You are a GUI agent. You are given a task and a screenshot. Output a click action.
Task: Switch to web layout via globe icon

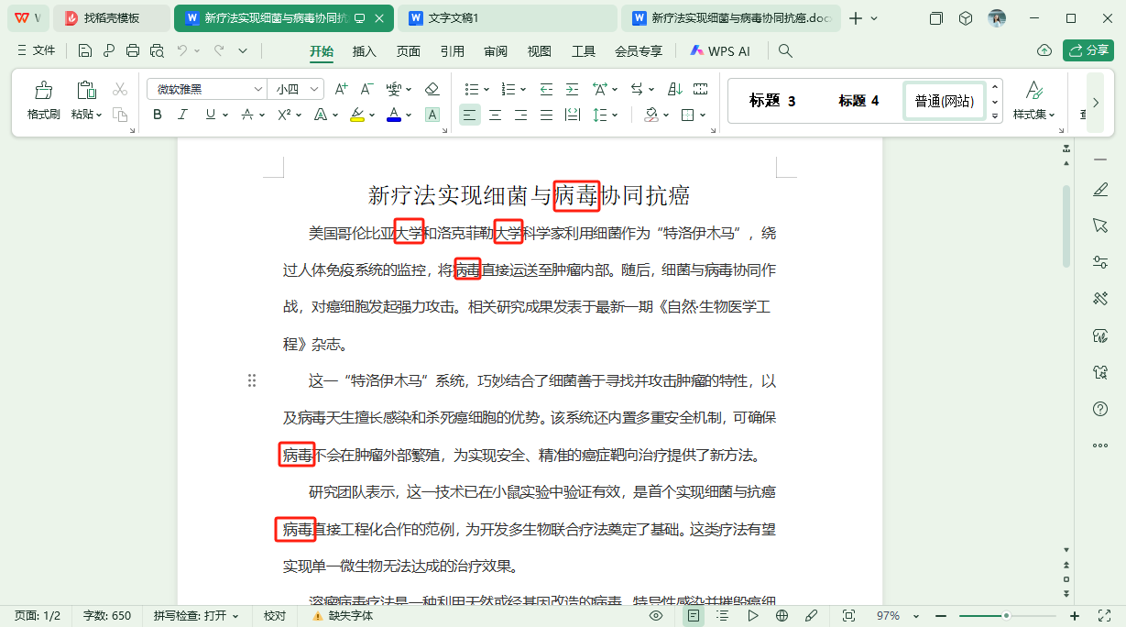(782, 616)
